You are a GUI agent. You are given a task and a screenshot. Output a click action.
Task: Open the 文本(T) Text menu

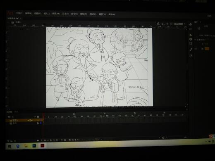pos(65,14)
